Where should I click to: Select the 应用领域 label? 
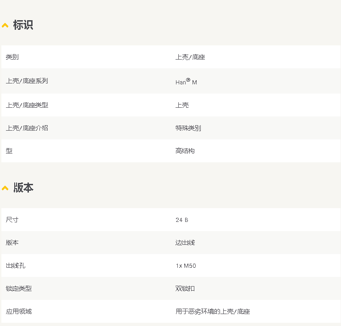(x=19, y=311)
